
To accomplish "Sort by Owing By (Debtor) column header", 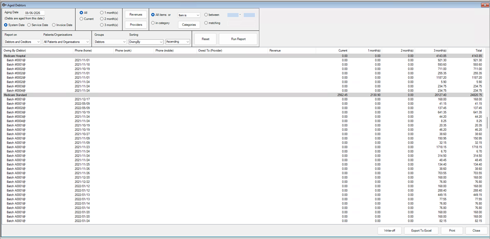I will click(37, 50).
